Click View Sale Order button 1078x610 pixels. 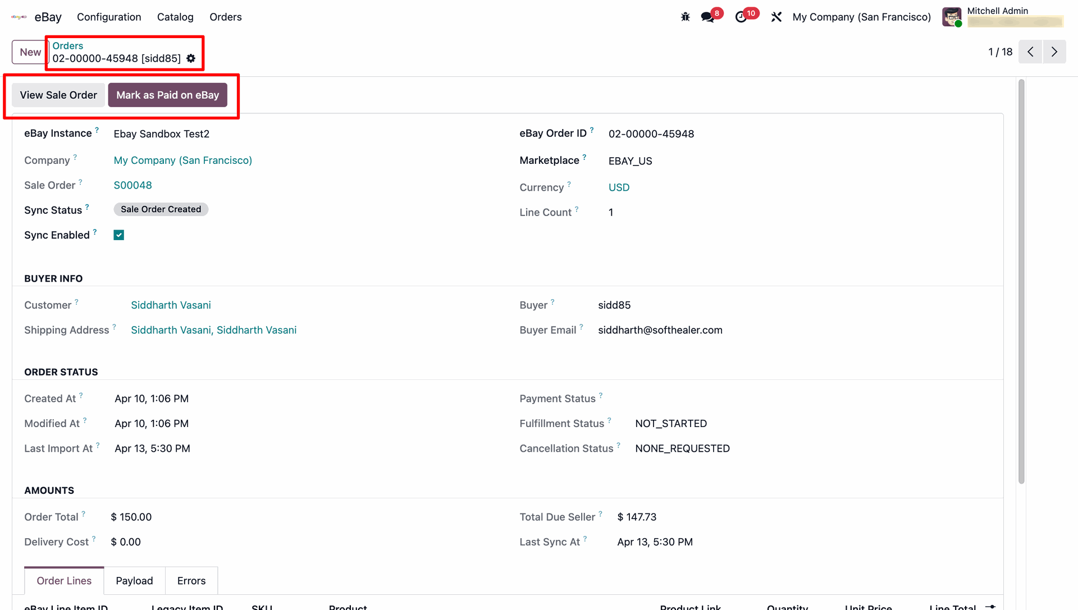coord(58,95)
